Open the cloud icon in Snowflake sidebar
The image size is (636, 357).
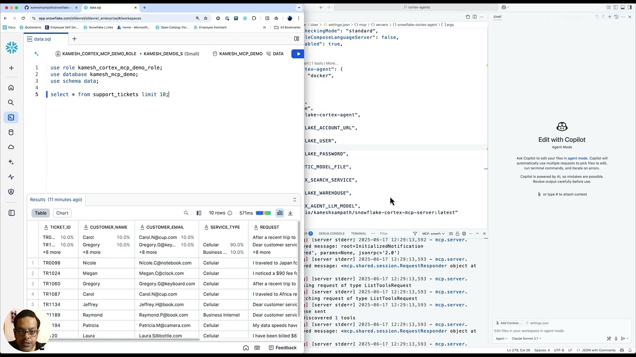pyautogui.click(x=11, y=147)
